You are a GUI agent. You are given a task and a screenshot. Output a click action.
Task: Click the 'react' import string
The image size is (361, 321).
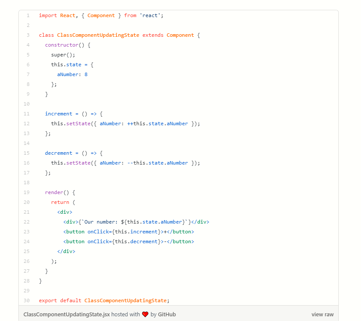click(150, 15)
